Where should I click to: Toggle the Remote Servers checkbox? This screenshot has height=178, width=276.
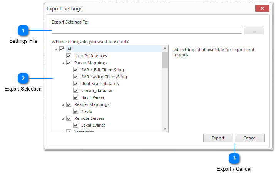pos(69,118)
